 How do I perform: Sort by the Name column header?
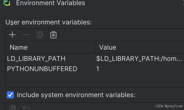pos(19,47)
